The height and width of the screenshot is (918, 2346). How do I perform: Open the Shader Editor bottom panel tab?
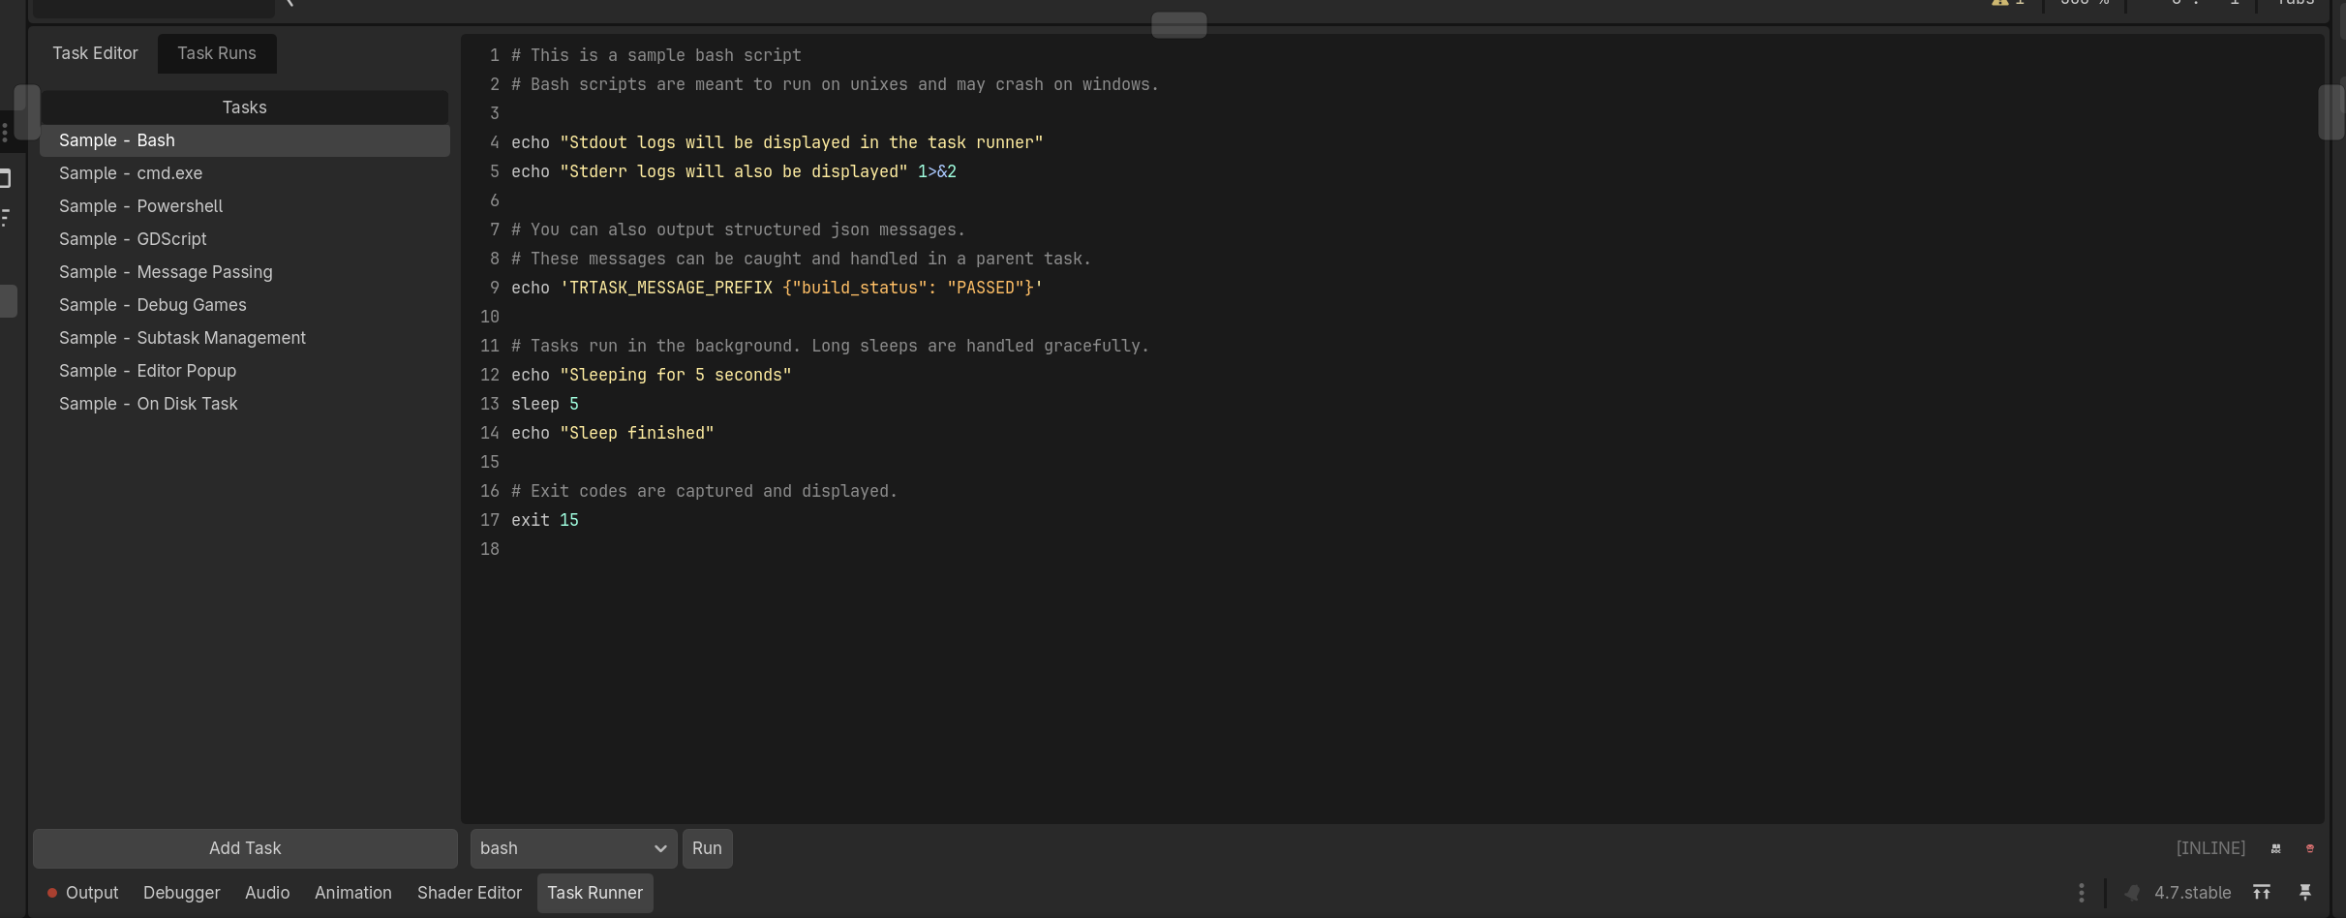[x=470, y=893]
